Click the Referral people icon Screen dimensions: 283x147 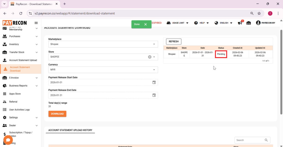(5, 102)
